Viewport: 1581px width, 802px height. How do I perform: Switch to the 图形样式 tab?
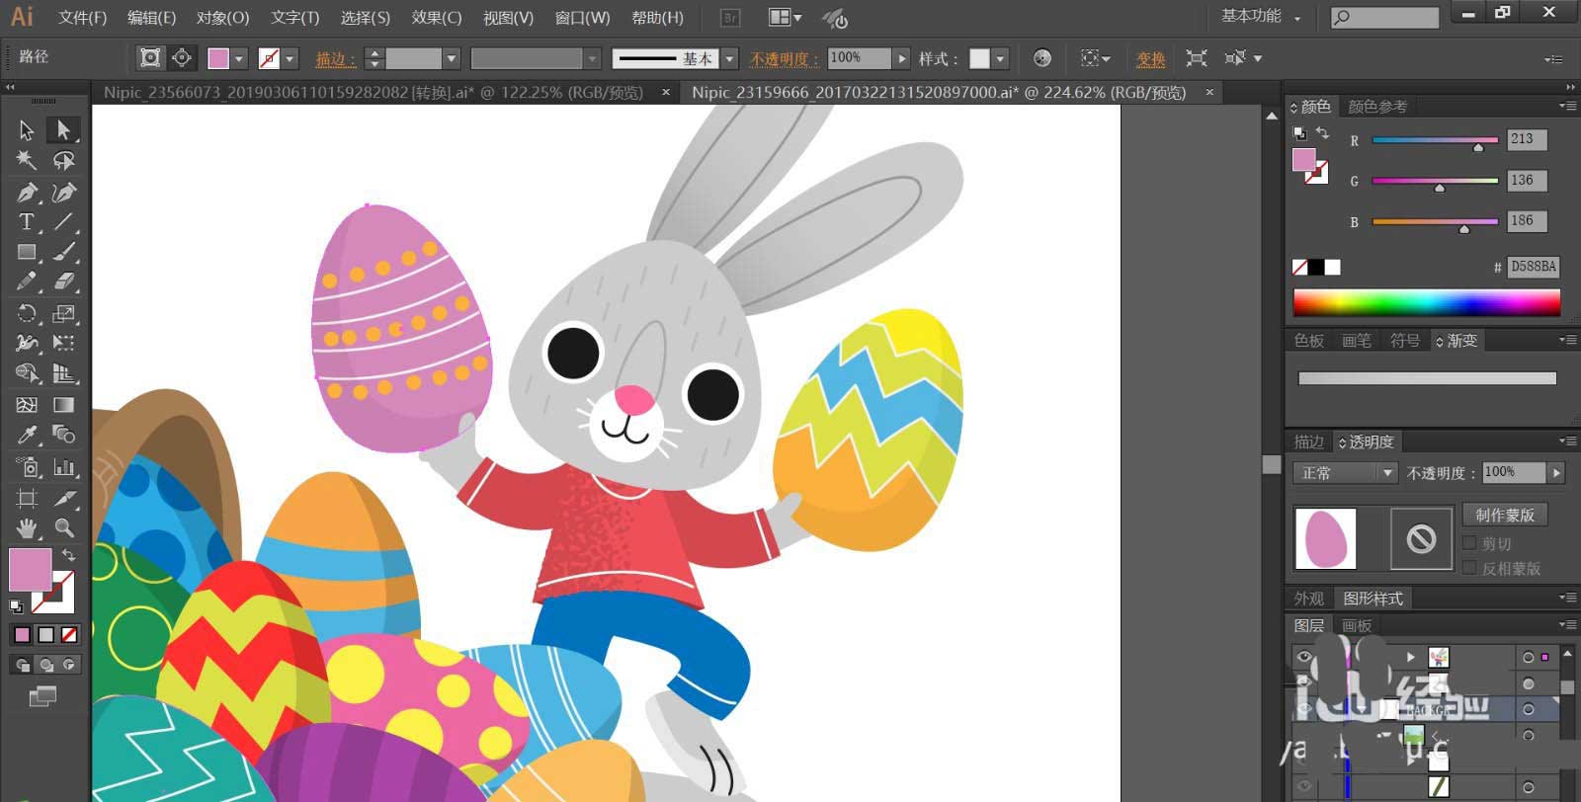click(x=1373, y=599)
